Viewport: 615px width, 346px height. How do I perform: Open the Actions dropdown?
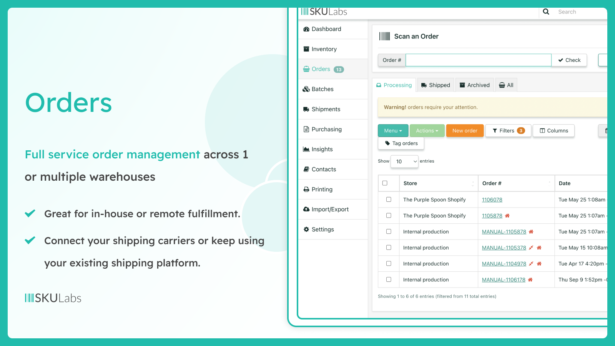click(x=427, y=131)
